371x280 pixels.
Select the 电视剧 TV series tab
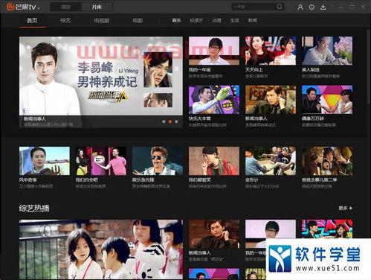pos(102,20)
